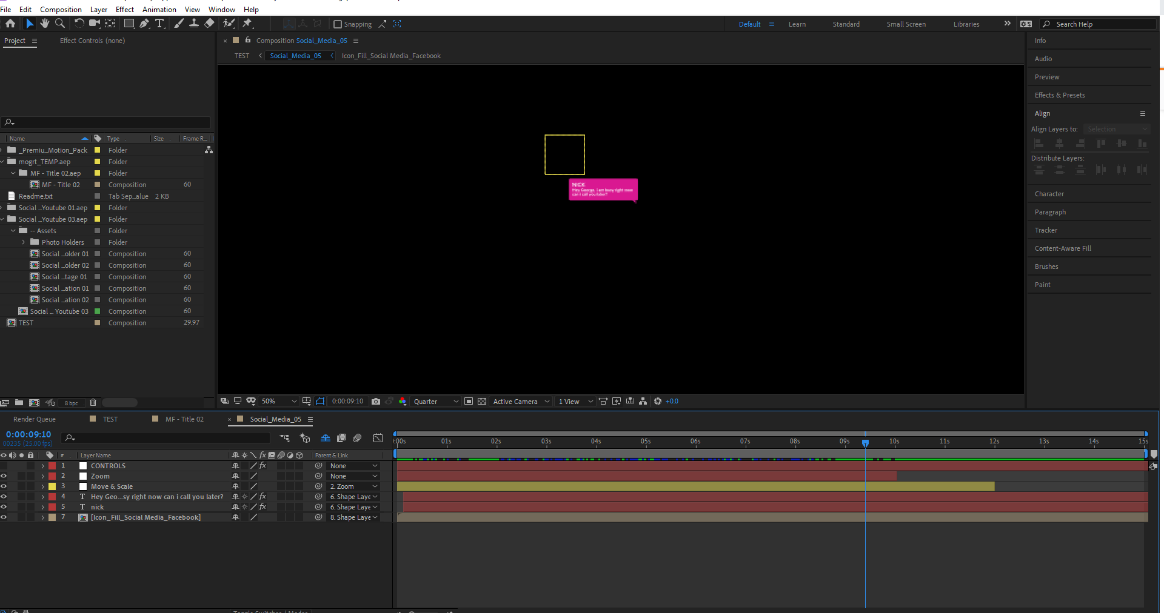
Task: Hide the Zoom layer with its eye icon
Action: point(4,476)
